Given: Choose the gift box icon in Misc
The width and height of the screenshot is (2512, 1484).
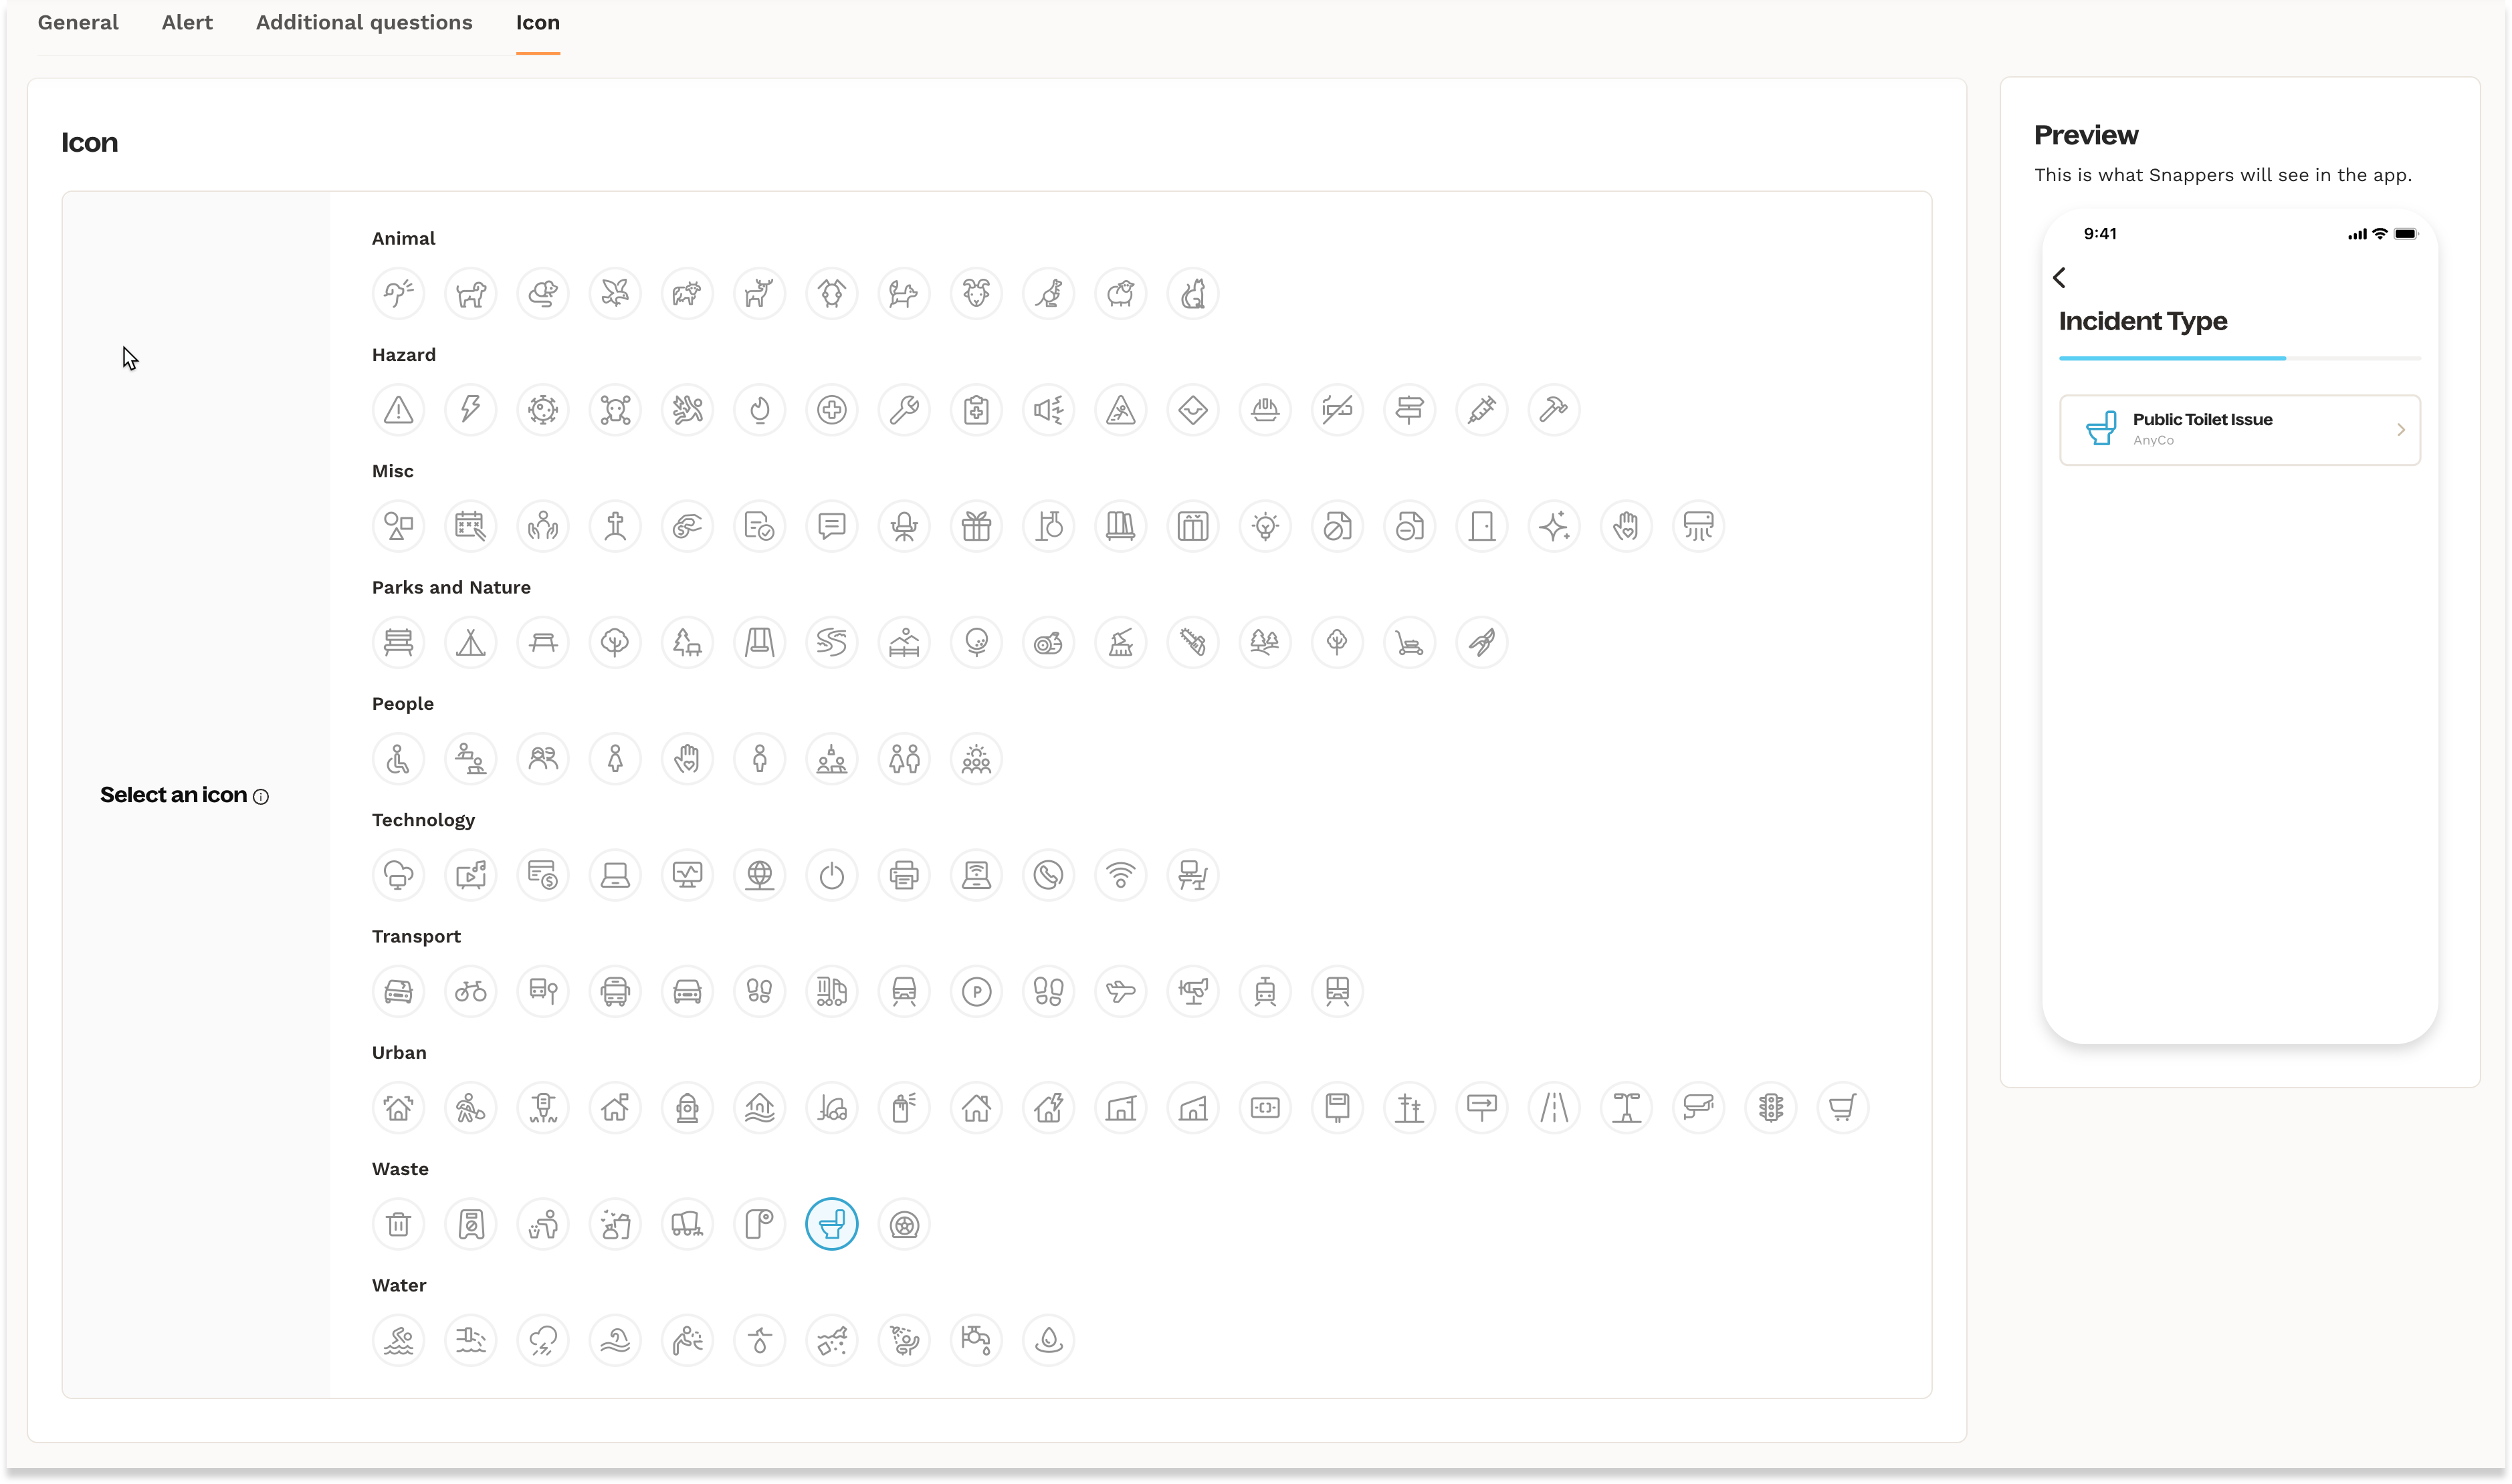Looking at the screenshot, I should [x=976, y=526].
